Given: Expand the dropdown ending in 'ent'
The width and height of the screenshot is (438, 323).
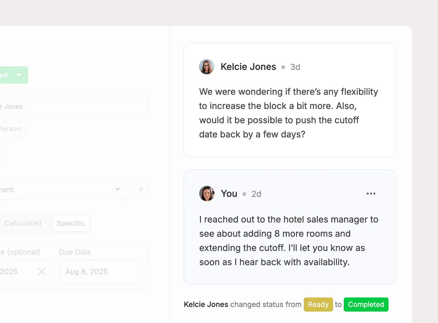Looking at the screenshot, I should (x=117, y=190).
